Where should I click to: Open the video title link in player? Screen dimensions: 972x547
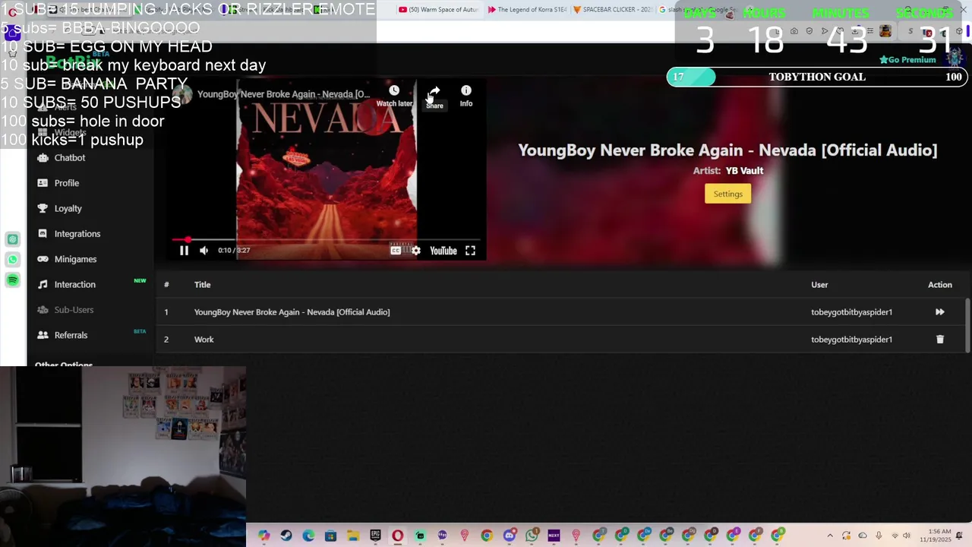(x=284, y=94)
